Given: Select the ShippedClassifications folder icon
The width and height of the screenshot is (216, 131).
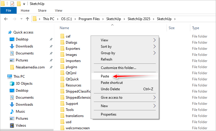Looking at the screenshot, I should [x=62, y=91].
